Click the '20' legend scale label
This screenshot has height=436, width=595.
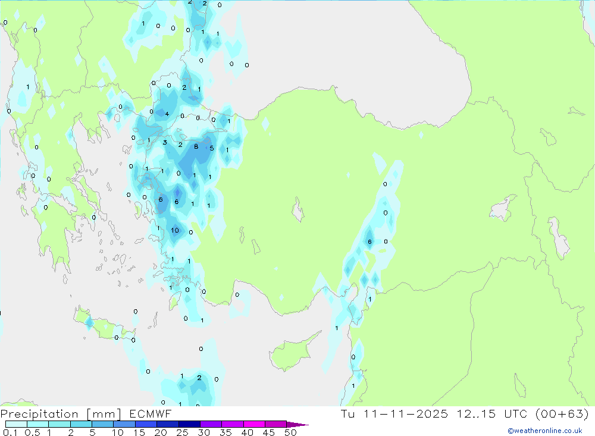point(161,432)
